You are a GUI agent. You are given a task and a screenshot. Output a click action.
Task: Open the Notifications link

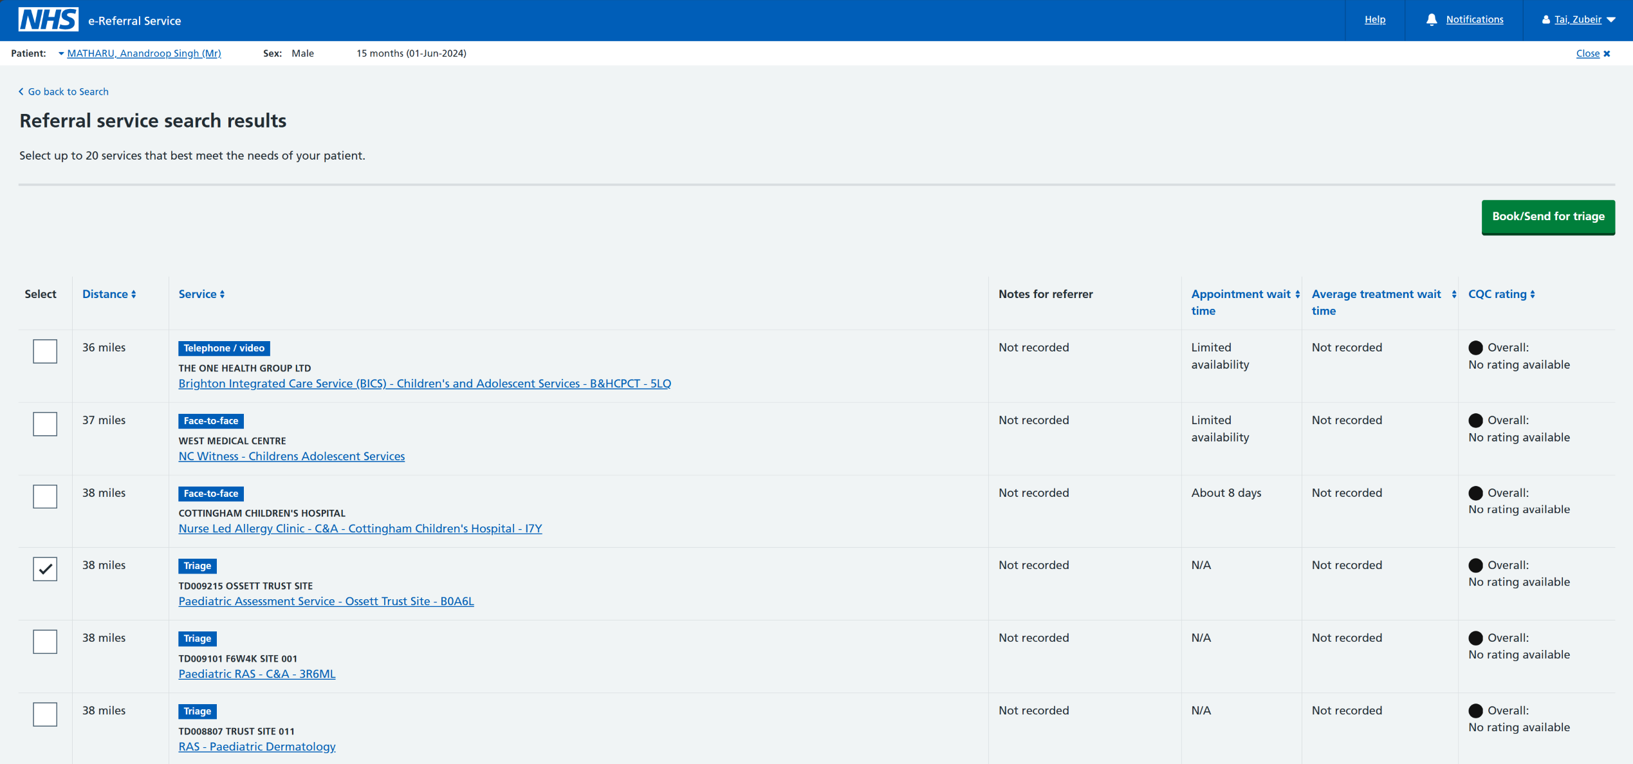pyautogui.click(x=1475, y=20)
